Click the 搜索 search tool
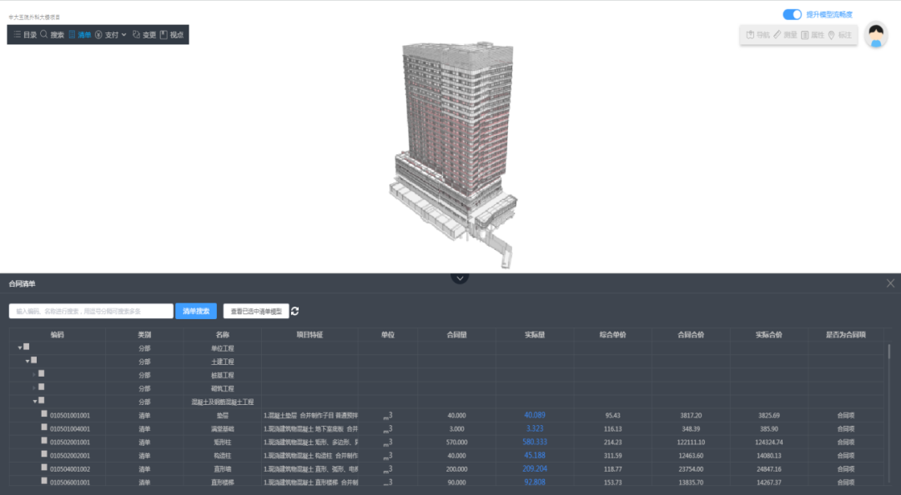 tap(52, 35)
